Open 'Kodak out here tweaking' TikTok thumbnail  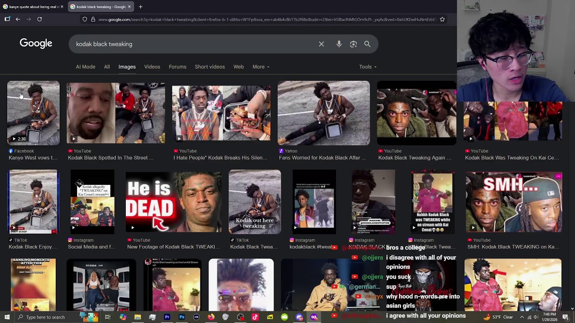tap(255, 202)
